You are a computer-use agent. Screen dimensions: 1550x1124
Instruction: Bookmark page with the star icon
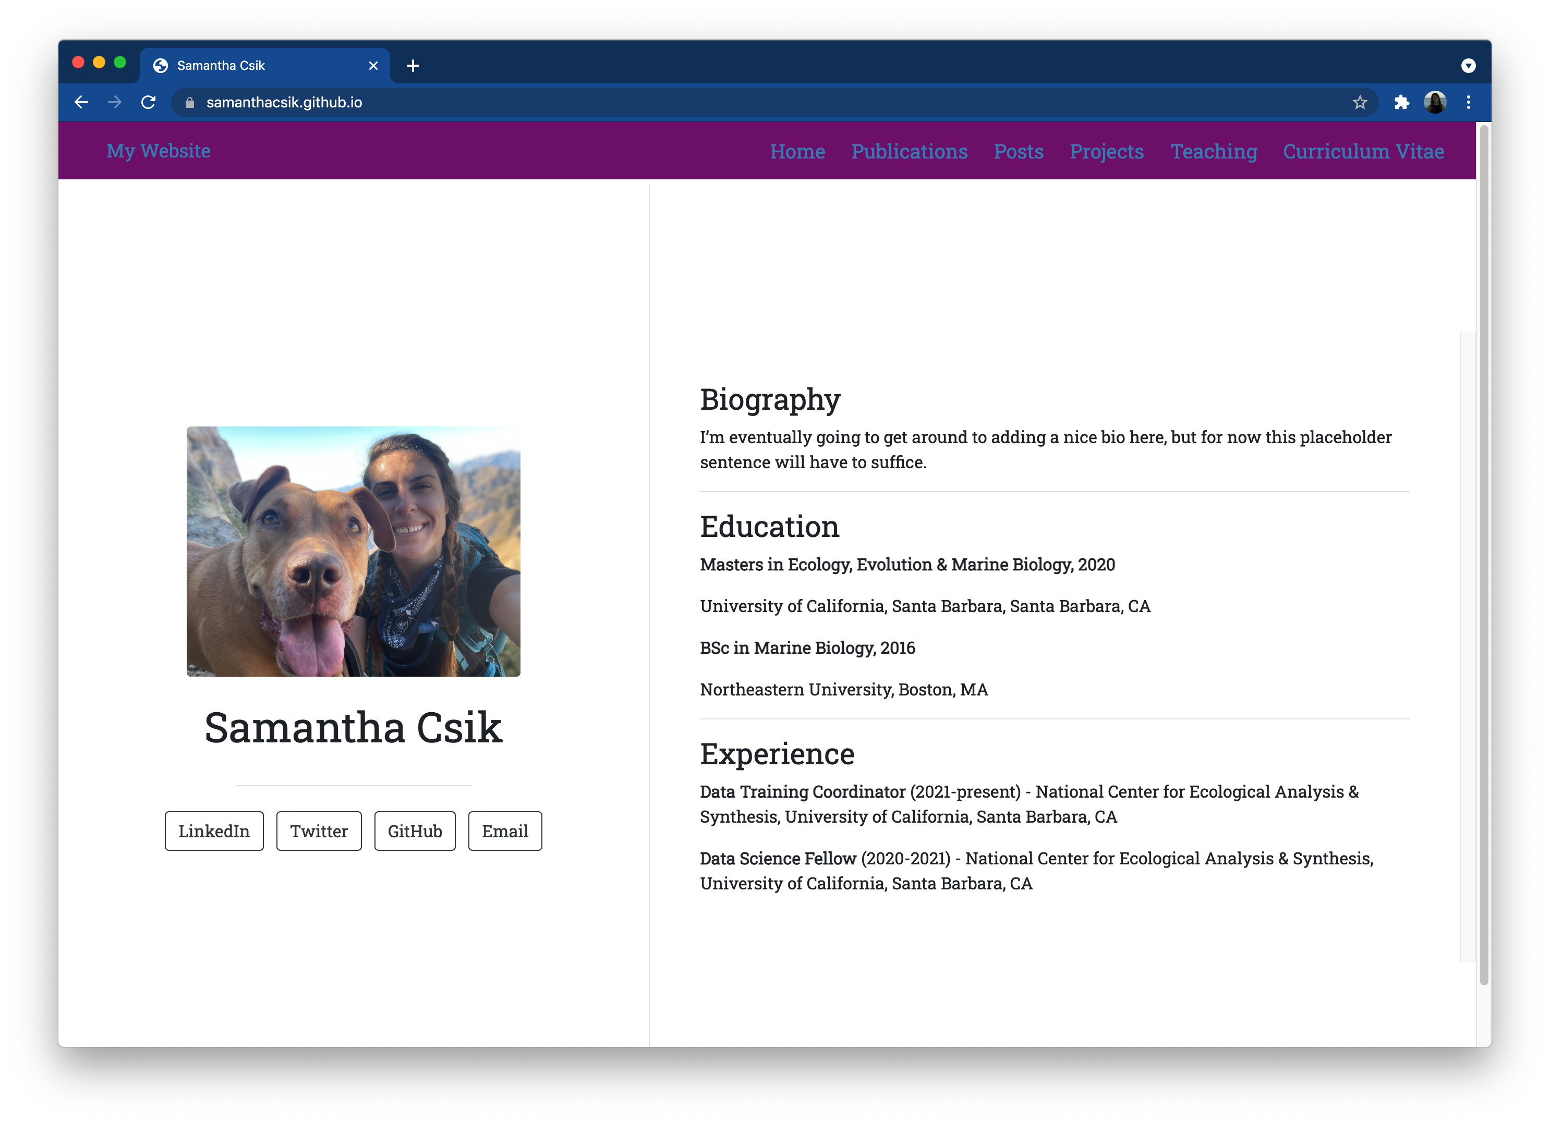click(1359, 103)
